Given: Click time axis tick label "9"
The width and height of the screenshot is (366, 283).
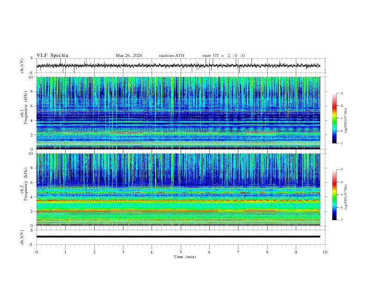Looking at the screenshot, I should tap(296, 252).
